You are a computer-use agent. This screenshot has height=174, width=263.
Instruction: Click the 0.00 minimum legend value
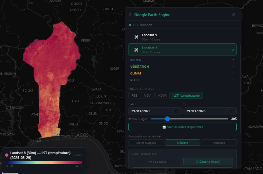[x=10, y=166]
